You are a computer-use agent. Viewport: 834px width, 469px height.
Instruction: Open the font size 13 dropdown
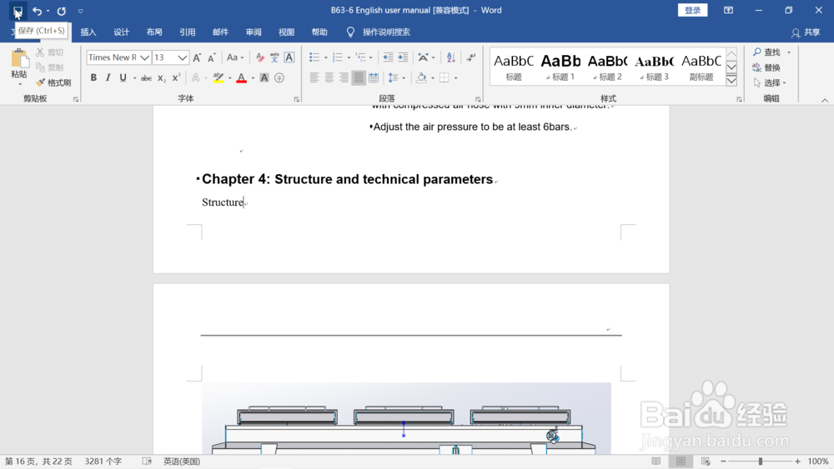click(182, 57)
